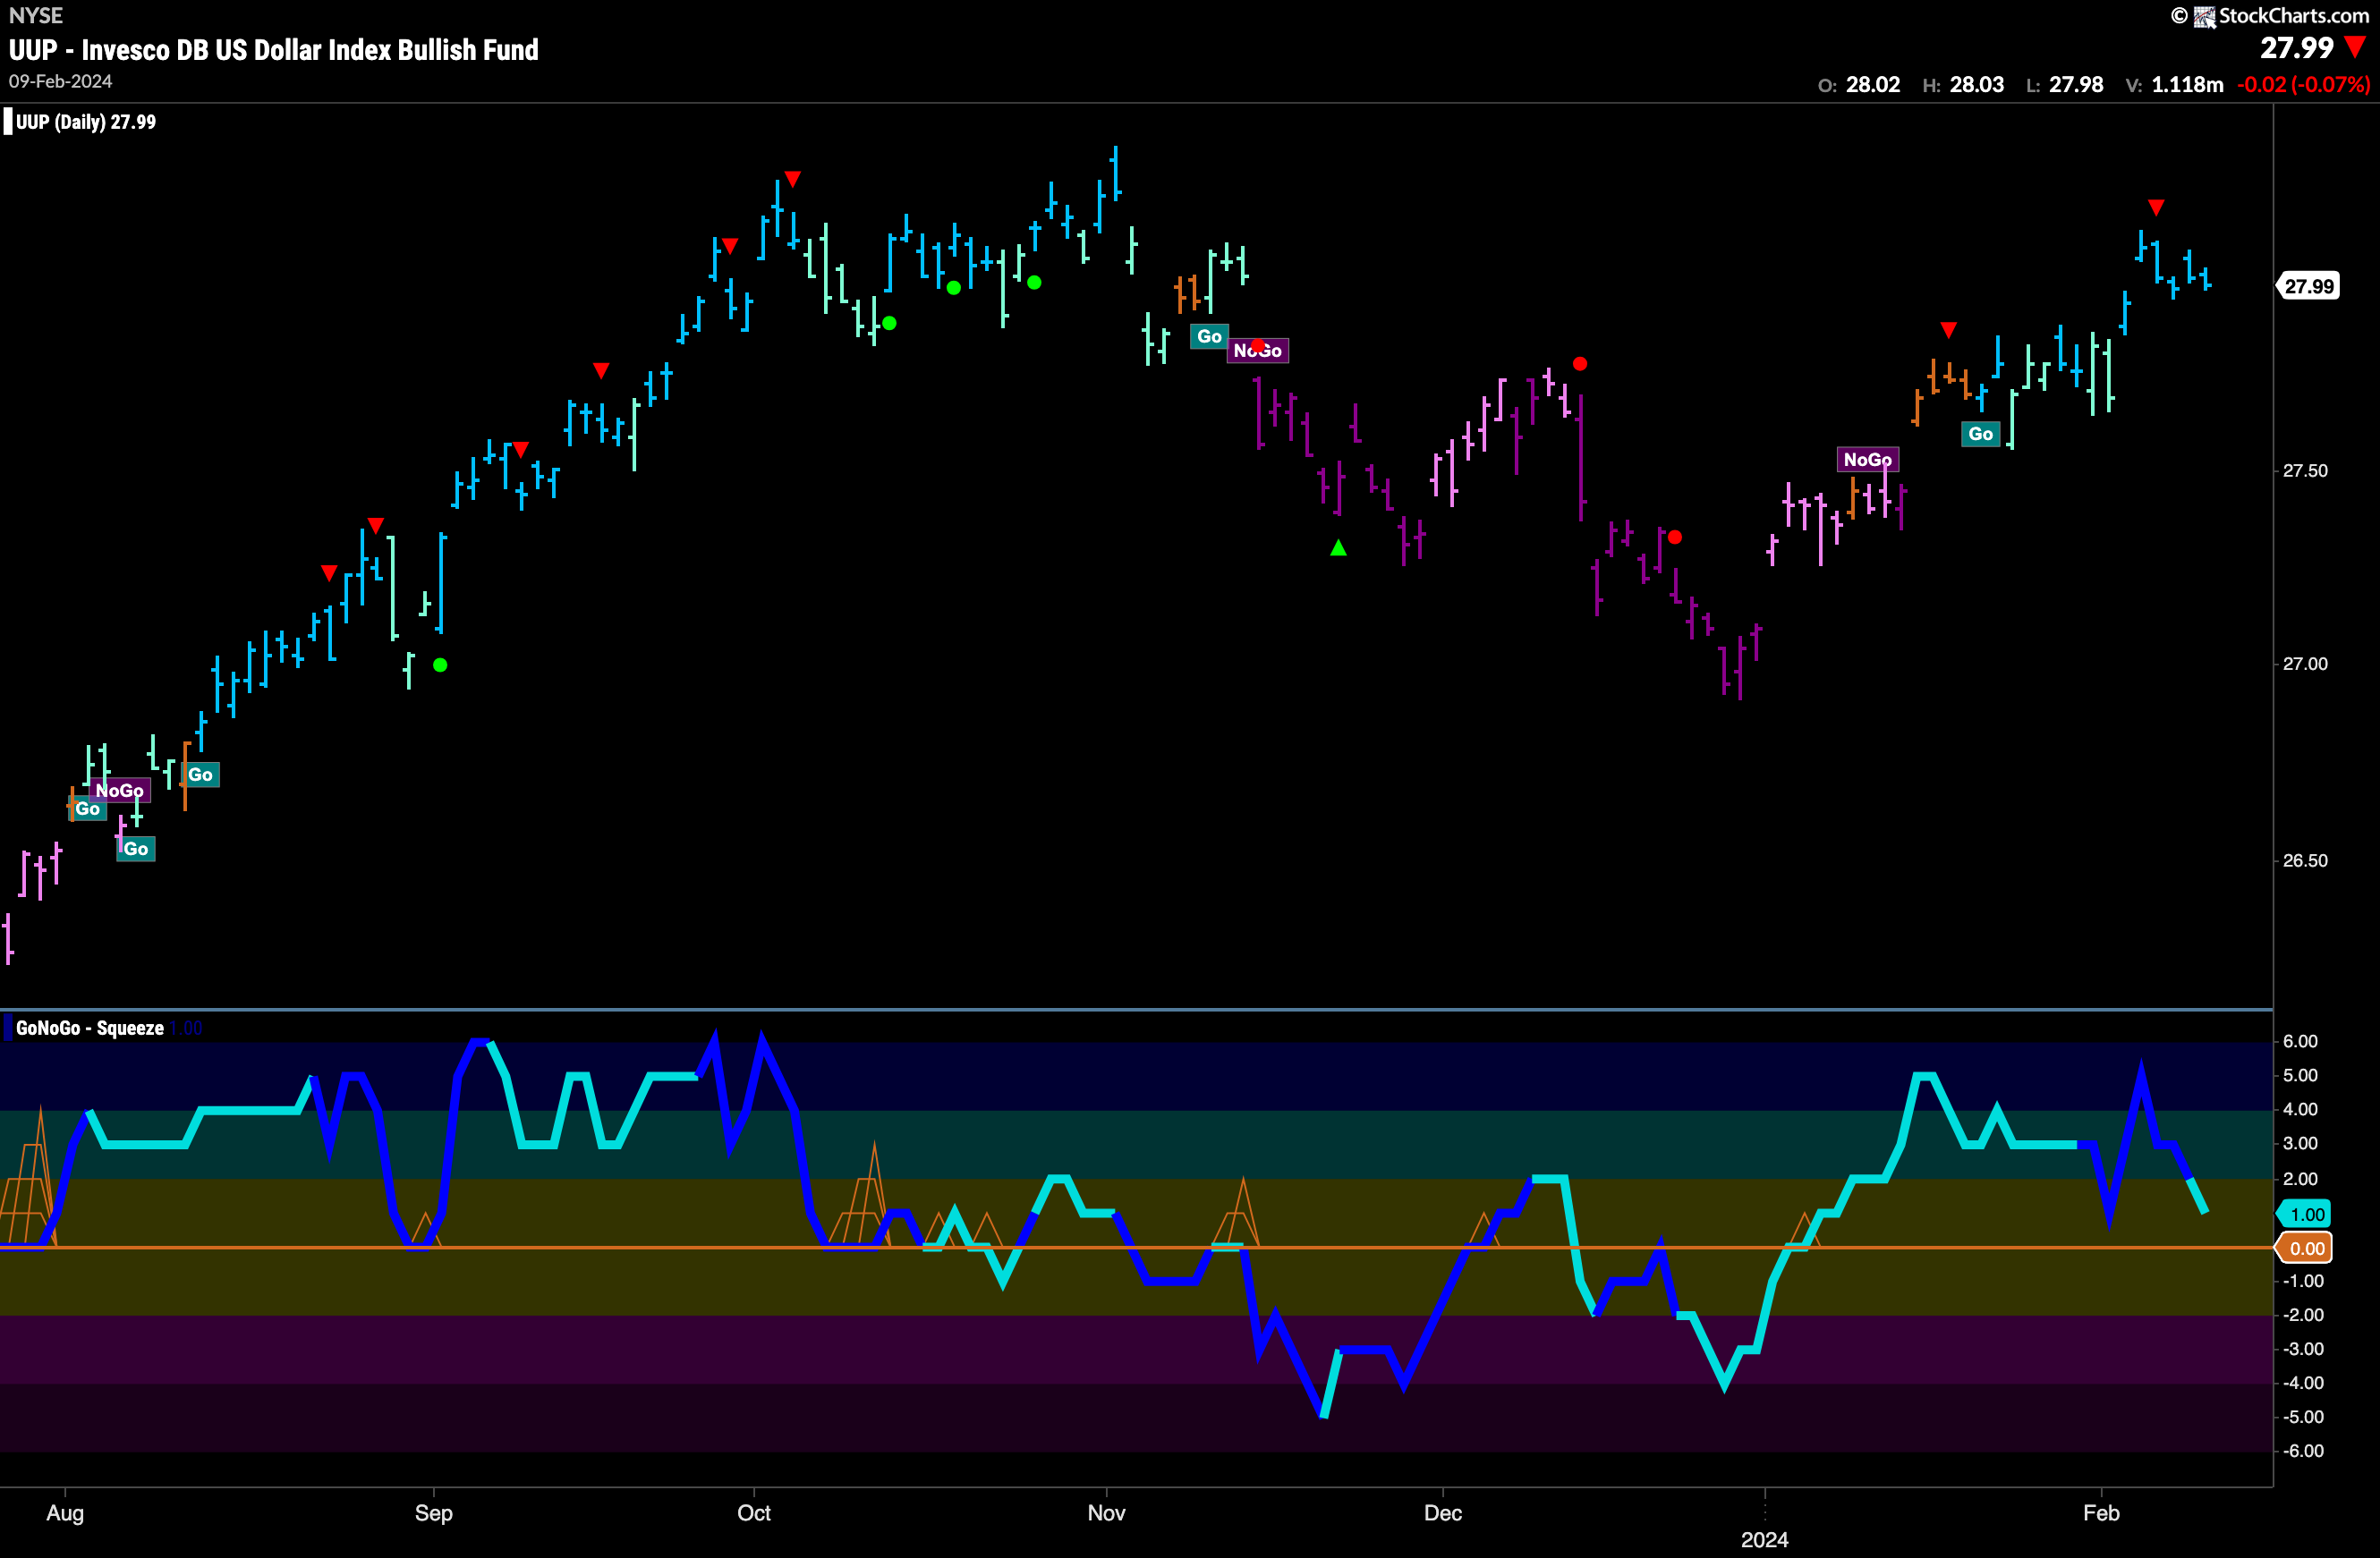
Task: Click the red down arrow beside 27.99
Action: click(x=2355, y=48)
